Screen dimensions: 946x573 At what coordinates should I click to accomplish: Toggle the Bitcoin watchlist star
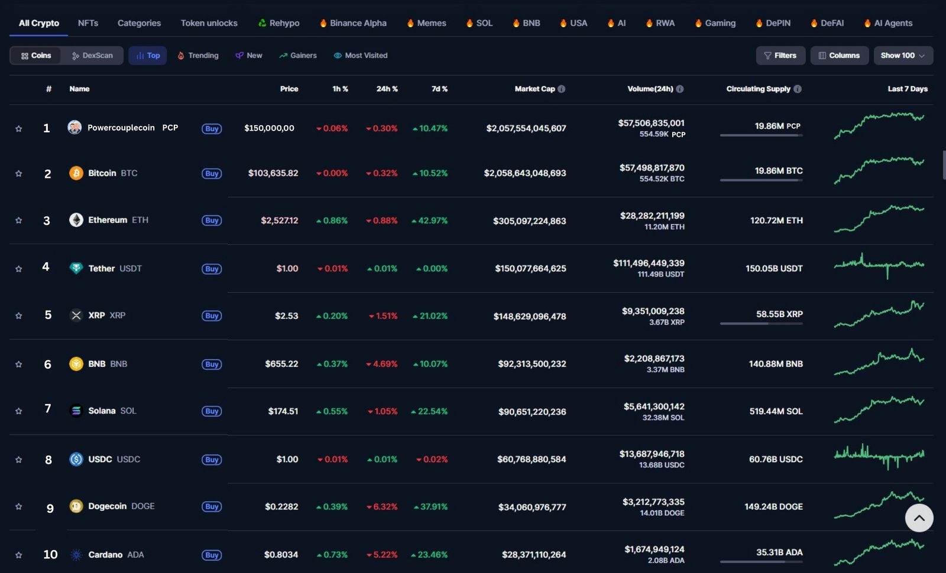[18, 174]
